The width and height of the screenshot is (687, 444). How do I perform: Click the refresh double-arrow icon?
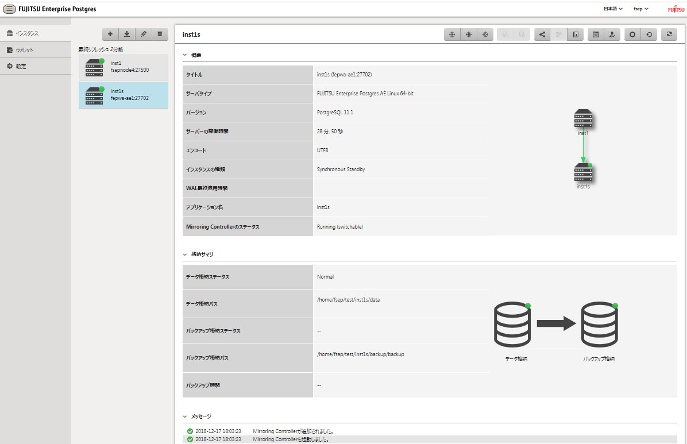[669, 34]
